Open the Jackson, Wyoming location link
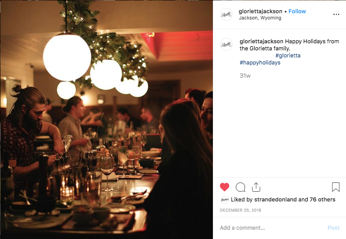Screen dimensions: 346x239 click(x=260, y=18)
